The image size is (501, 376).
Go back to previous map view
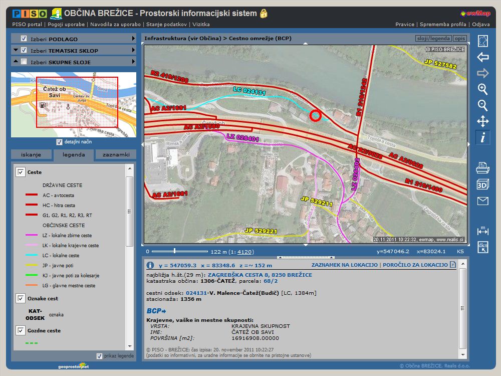(x=482, y=57)
